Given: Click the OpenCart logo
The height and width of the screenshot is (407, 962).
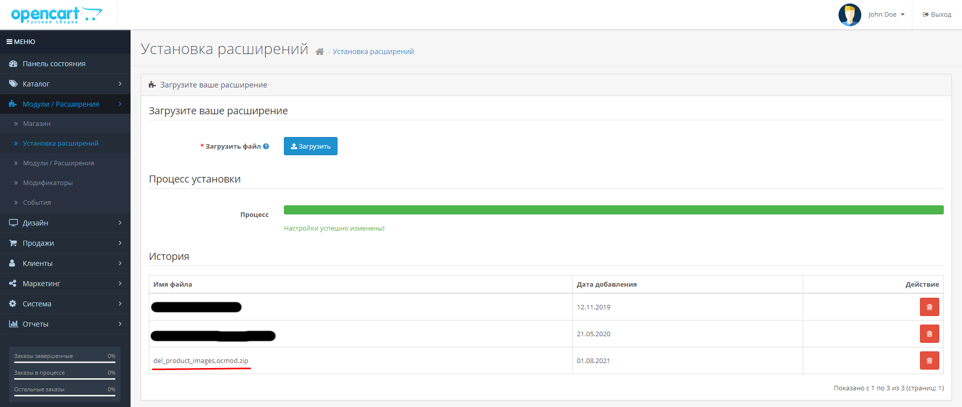Looking at the screenshot, I should (x=56, y=15).
